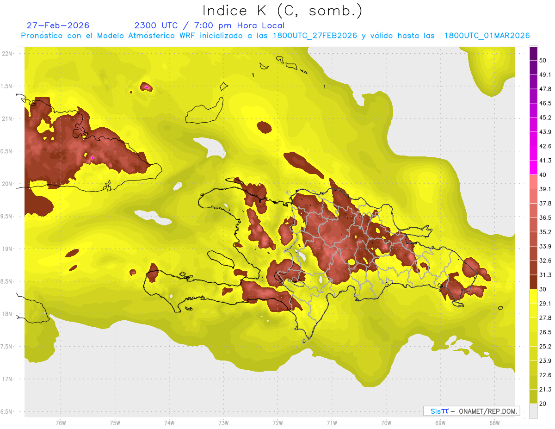Click the '68W' longitude label
This screenshot has height=429, width=555.
[x=494, y=423]
